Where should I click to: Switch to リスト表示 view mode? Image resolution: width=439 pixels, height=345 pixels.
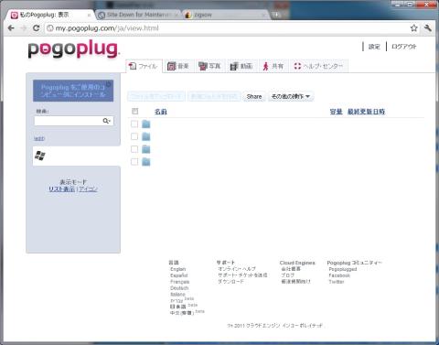(62, 189)
